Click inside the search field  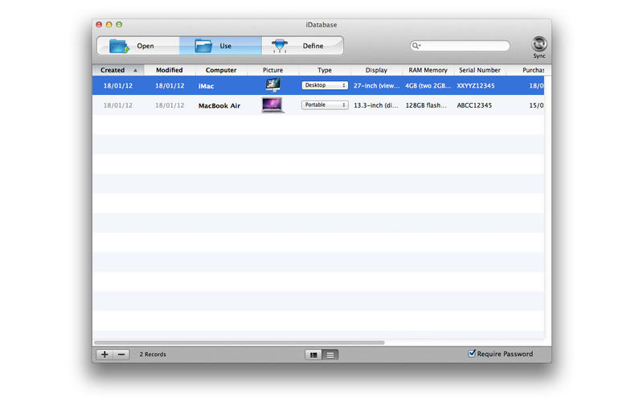[466, 46]
